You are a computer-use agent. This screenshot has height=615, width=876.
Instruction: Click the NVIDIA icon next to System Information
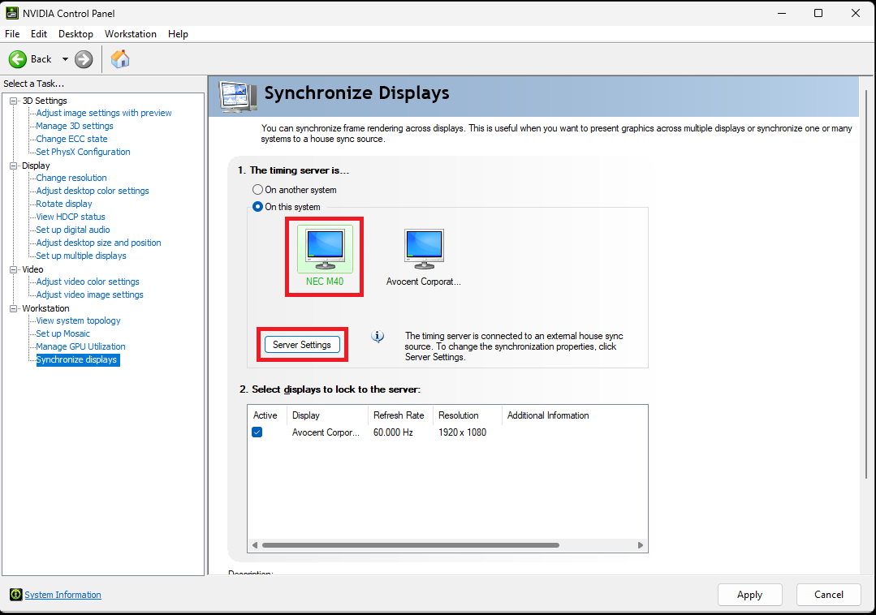coord(15,595)
